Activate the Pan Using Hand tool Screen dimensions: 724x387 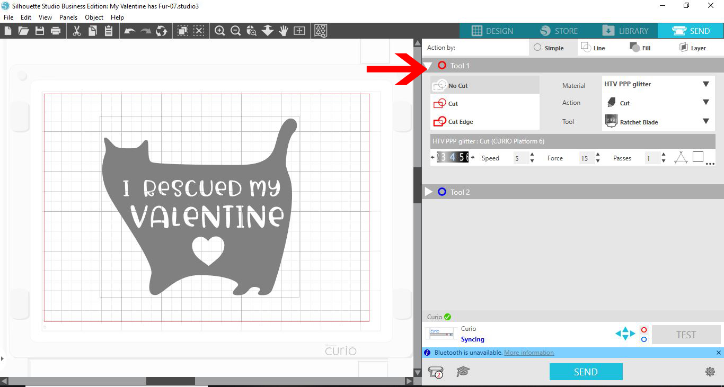coord(283,31)
